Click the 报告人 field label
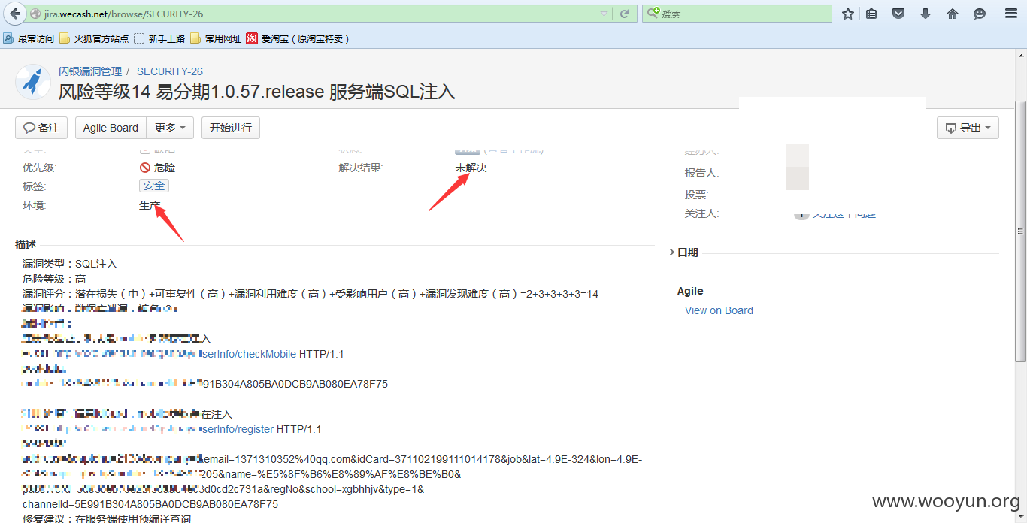This screenshot has height=523, width=1027. coord(701,173)
